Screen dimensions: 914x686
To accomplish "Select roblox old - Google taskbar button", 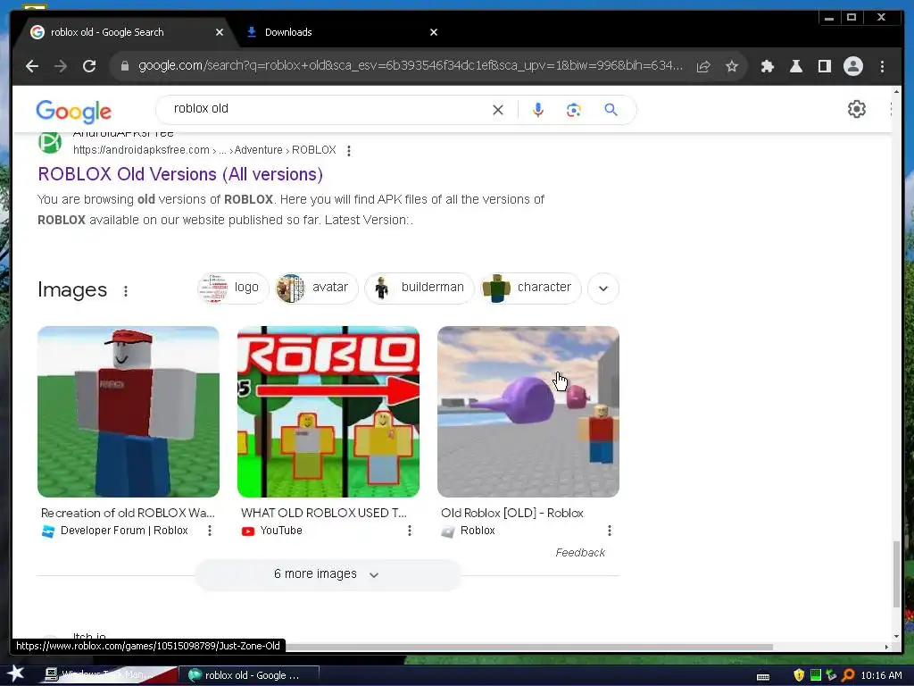I will [248, 675].
